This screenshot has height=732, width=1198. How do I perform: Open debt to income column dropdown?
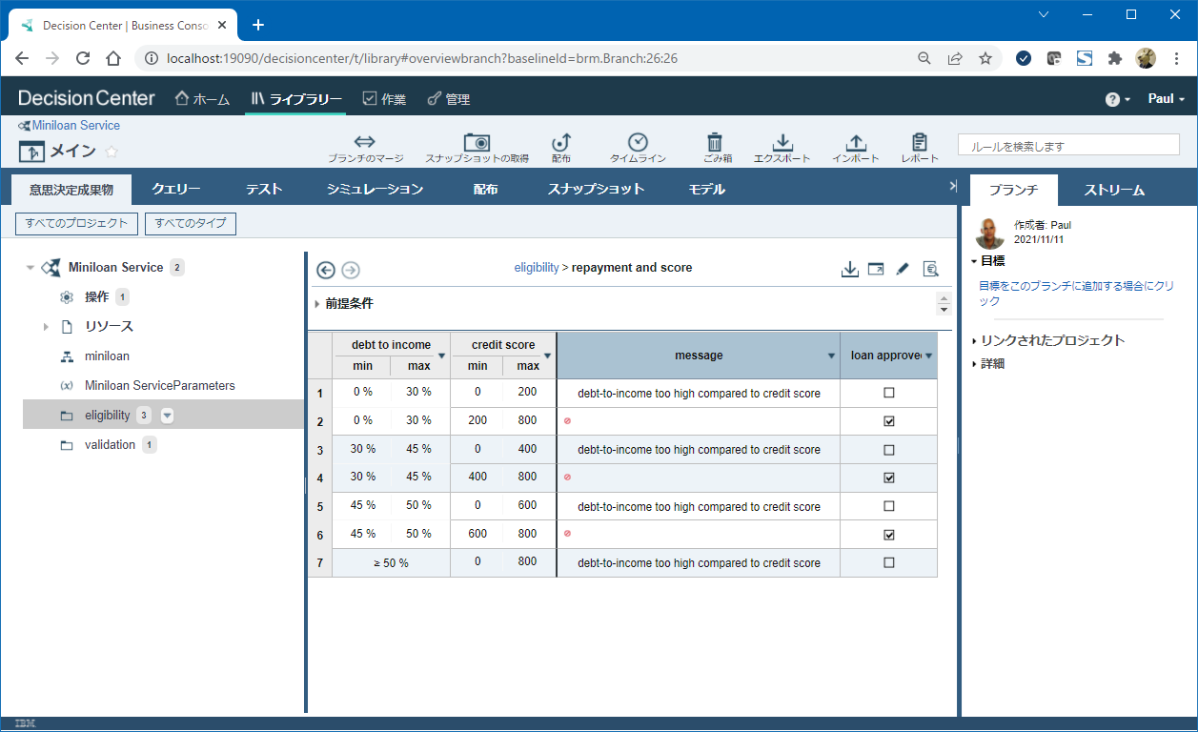pyautogui.click(x=441, y=356)
